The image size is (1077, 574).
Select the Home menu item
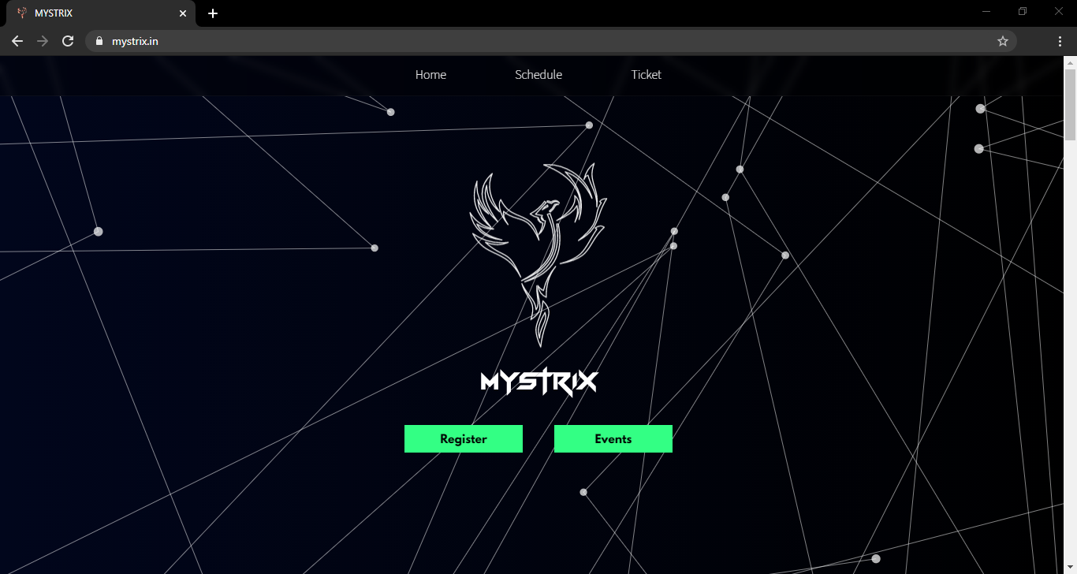(x=430, y=74)
